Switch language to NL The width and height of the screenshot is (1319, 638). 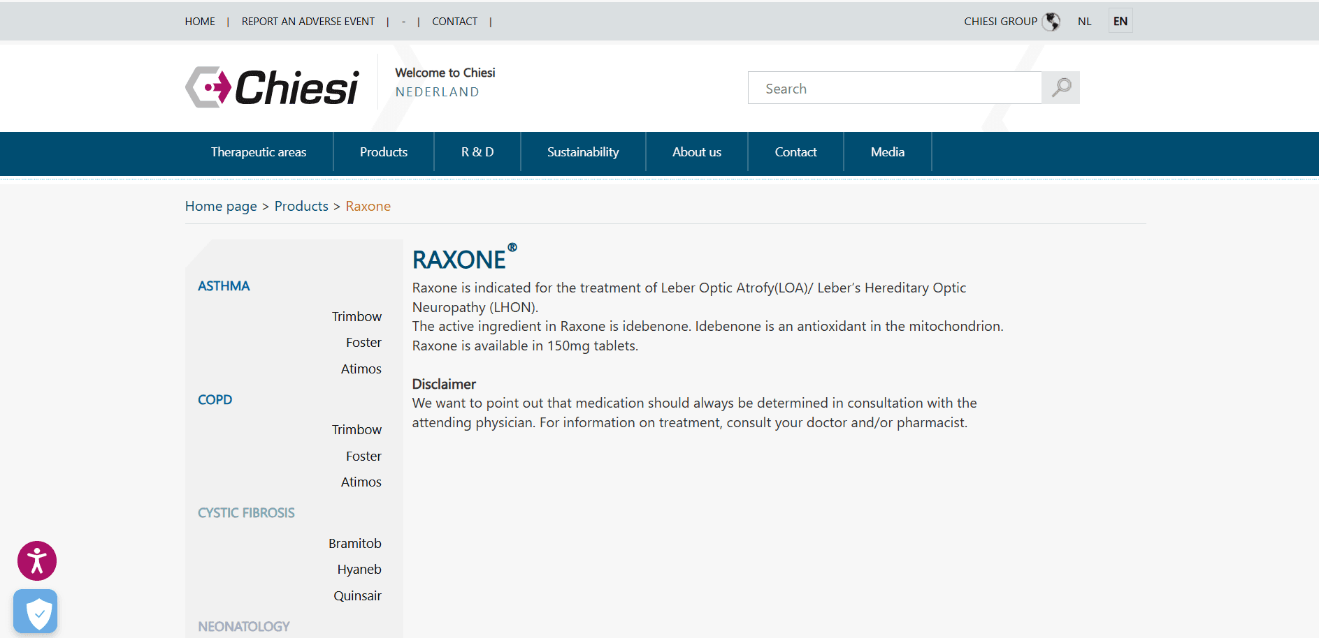(1084, 22)
